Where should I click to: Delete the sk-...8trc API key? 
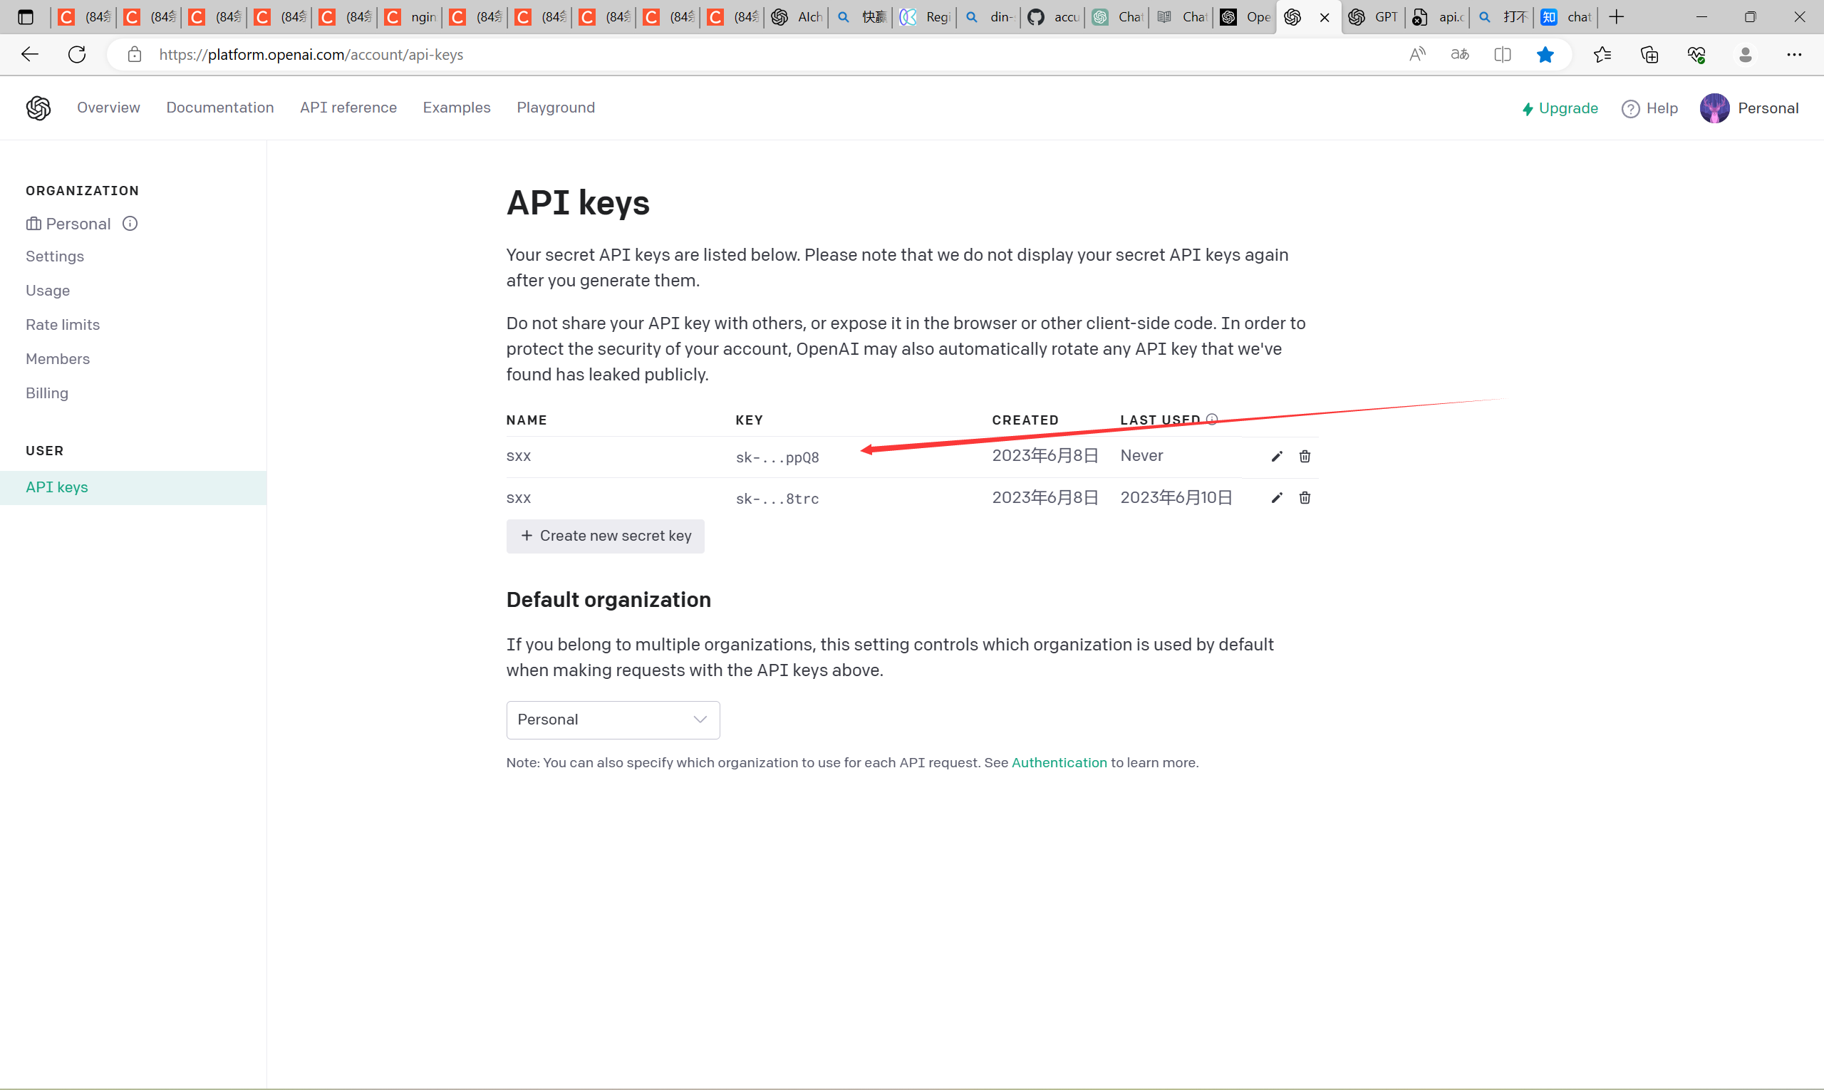[1304, 497]
